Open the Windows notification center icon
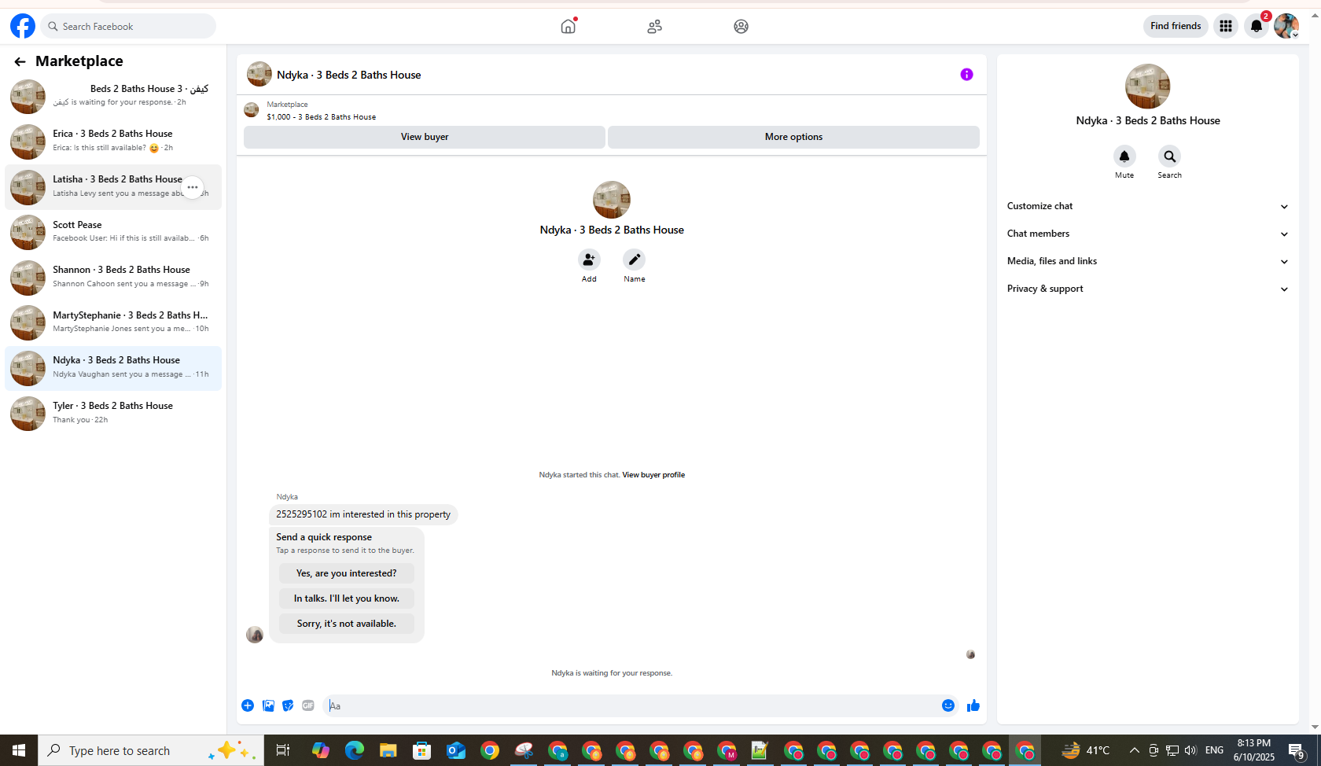Viewport: 1321px width, 766px height. [x=1297, y=750]
